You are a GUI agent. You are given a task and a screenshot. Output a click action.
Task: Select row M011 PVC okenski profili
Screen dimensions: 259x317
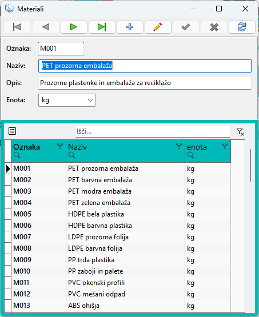[121, 283]
